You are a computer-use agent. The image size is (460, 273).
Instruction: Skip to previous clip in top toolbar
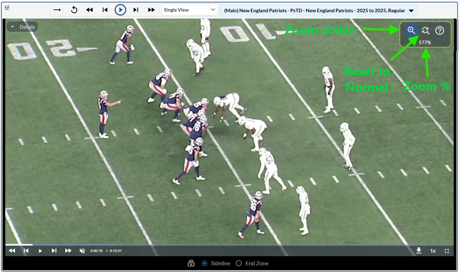tap(105, 10)
